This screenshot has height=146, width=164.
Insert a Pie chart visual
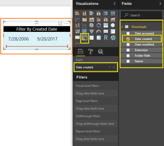pos(92,25)
